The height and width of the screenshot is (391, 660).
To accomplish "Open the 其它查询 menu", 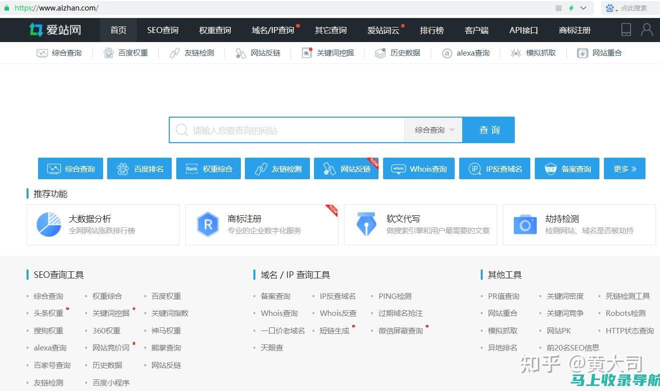I will pos(331,30).
